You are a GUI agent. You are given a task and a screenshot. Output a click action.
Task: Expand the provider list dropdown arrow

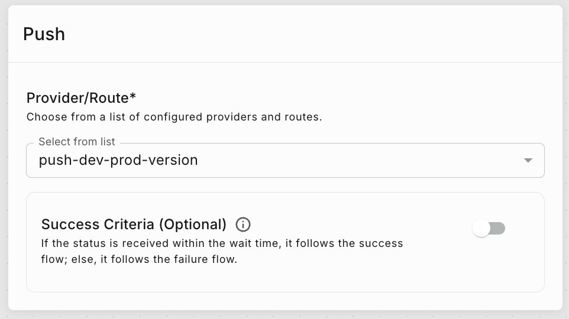tap(528, 161)
